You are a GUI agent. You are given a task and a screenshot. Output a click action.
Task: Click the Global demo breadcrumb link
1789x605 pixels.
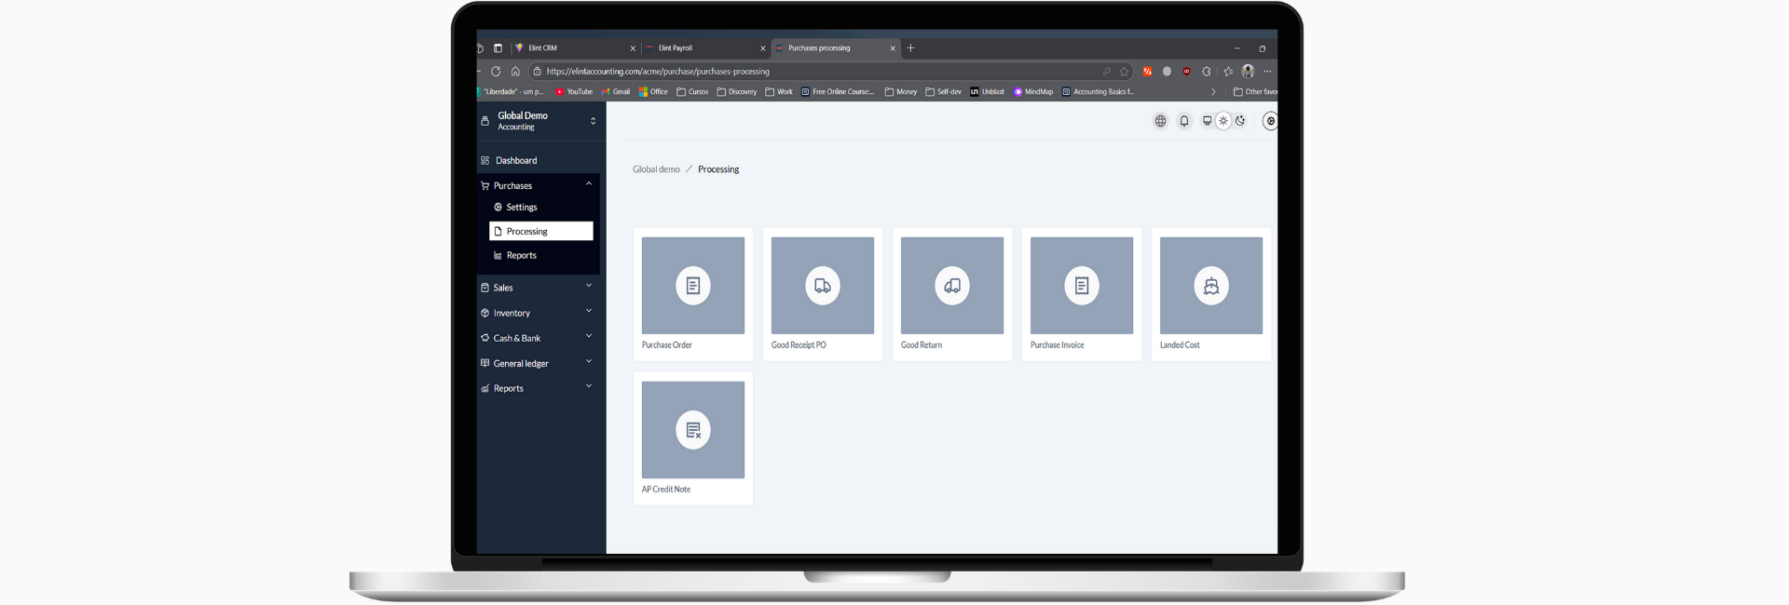pos(656,169)
